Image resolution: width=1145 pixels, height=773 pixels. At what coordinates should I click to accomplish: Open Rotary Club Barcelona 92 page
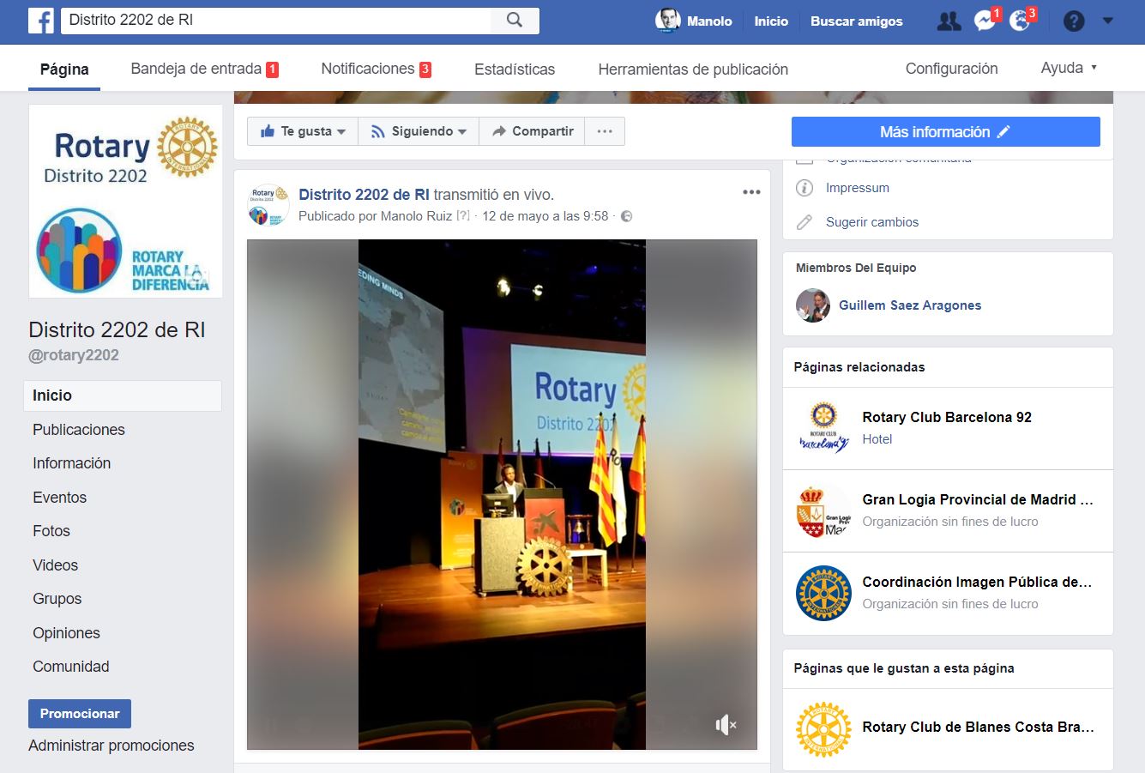[x=947, y=418]
